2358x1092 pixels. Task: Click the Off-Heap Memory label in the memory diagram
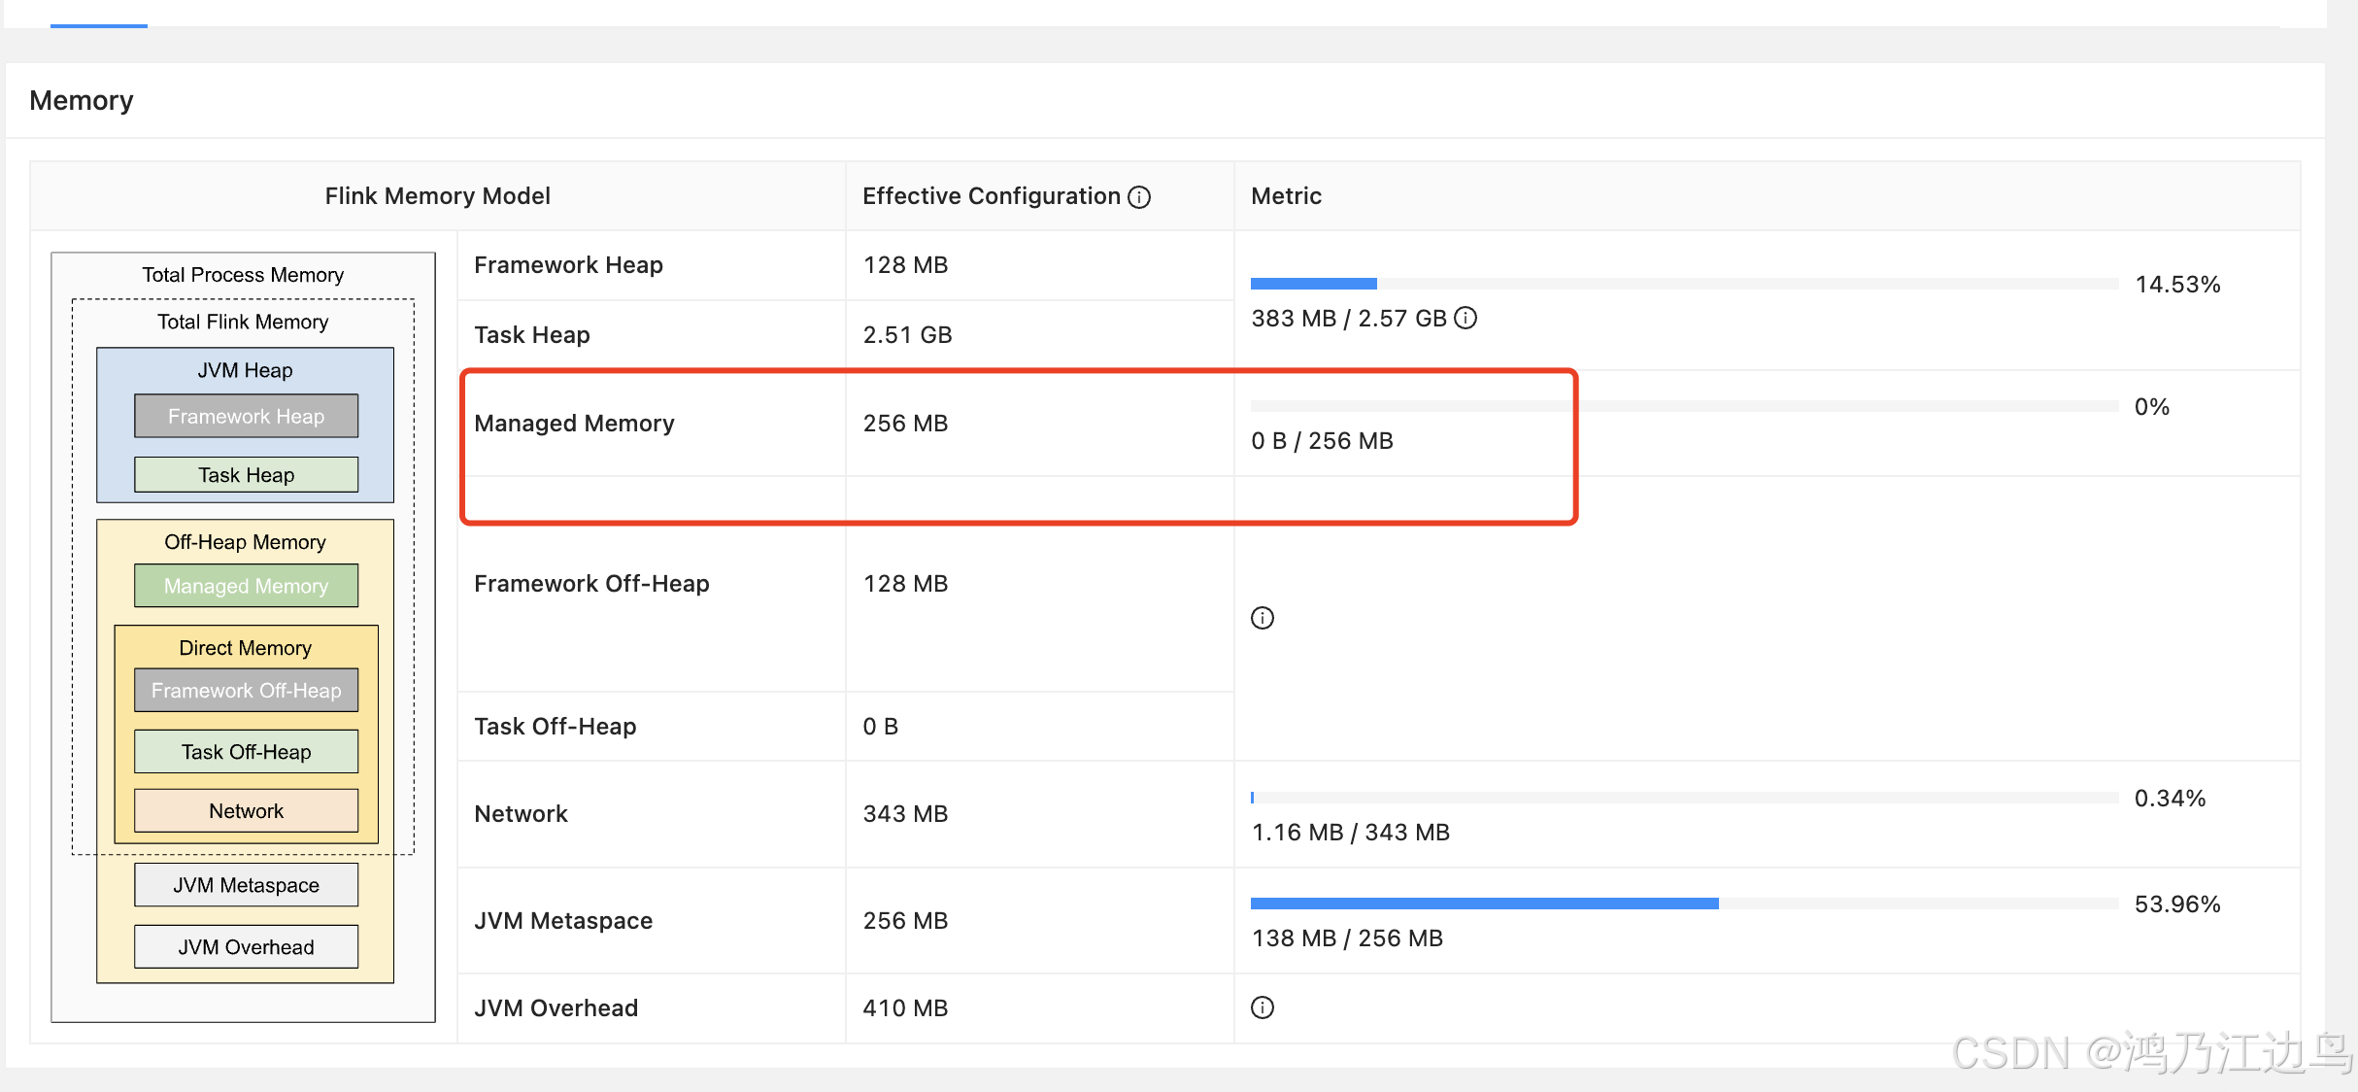[x=245, y=542]
